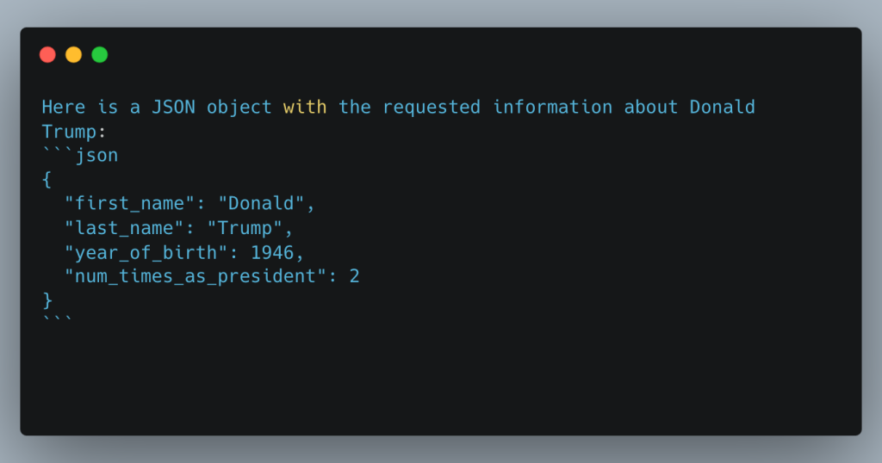The image size is (882, 463).
Task: Click the yellow minimize dot
Action: [x=74, y=54]
